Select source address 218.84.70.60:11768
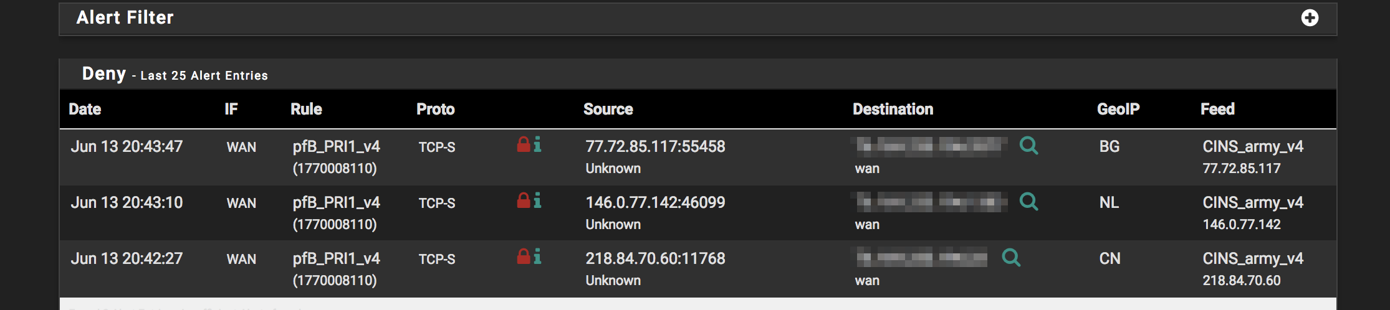The height and width of the screenshot is (310, 1390). (x=655, y=259)
